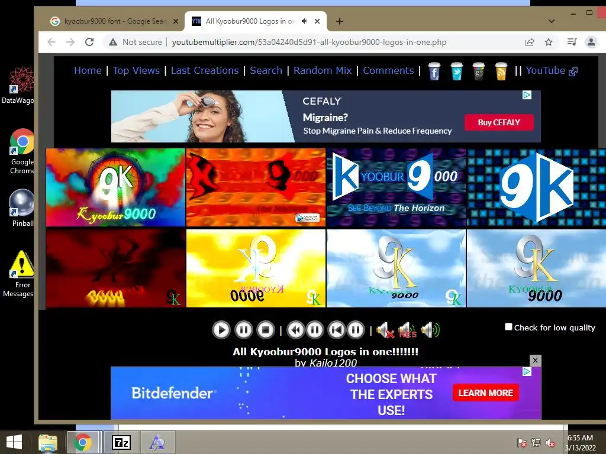Unmute all with the green waves speaker icon
The image size is (606, 454).
point(430,330)
